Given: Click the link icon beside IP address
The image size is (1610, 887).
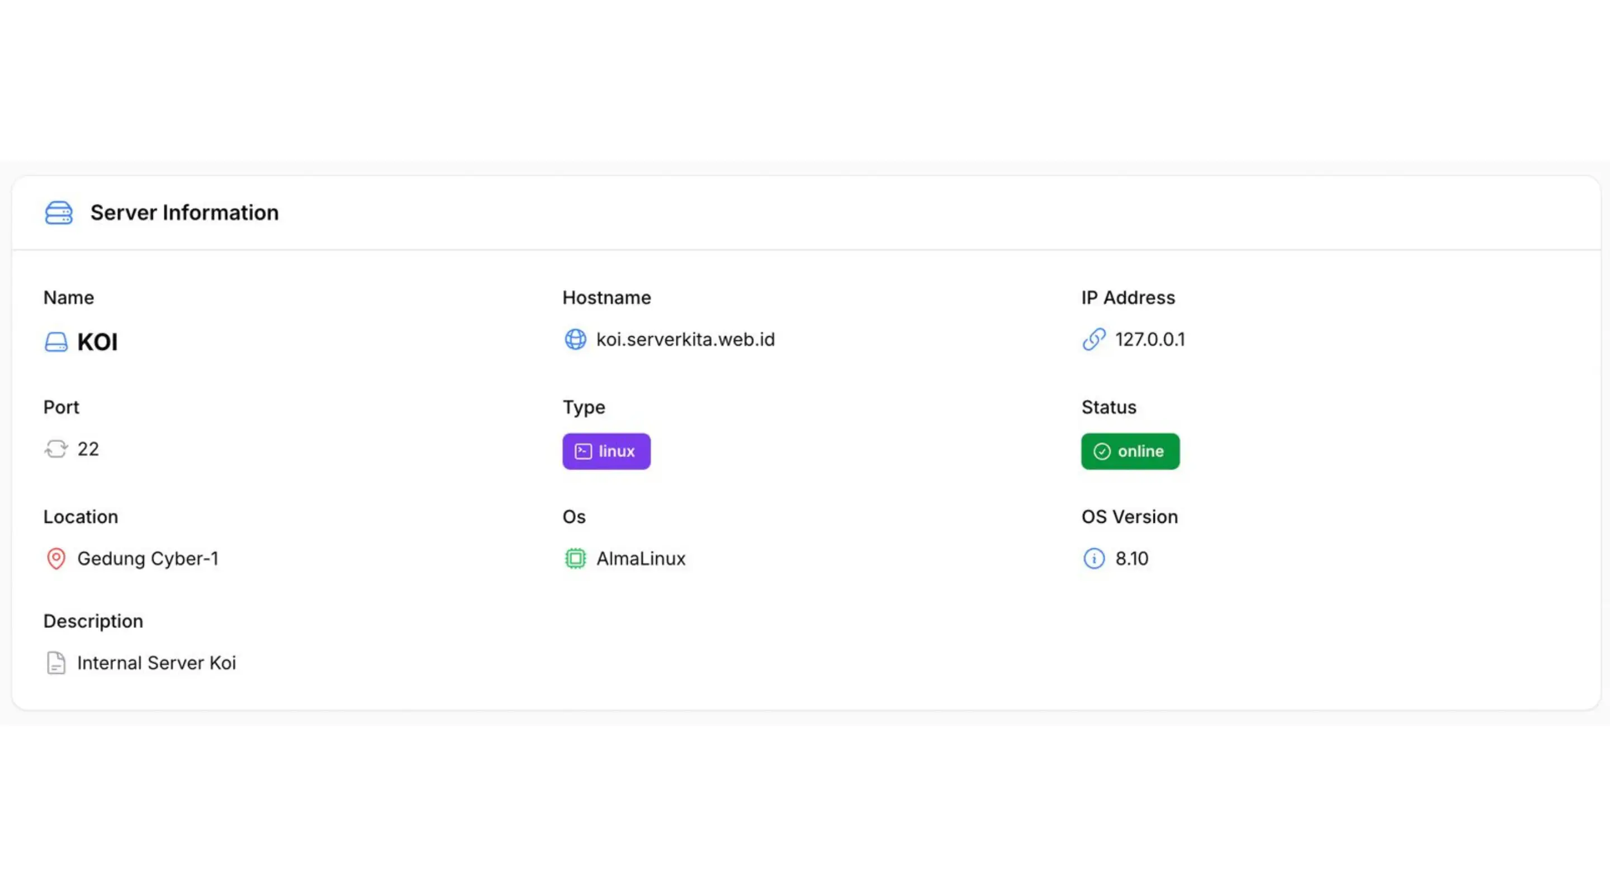Looking at the screenshot, I should click(x=1094, y=340).
